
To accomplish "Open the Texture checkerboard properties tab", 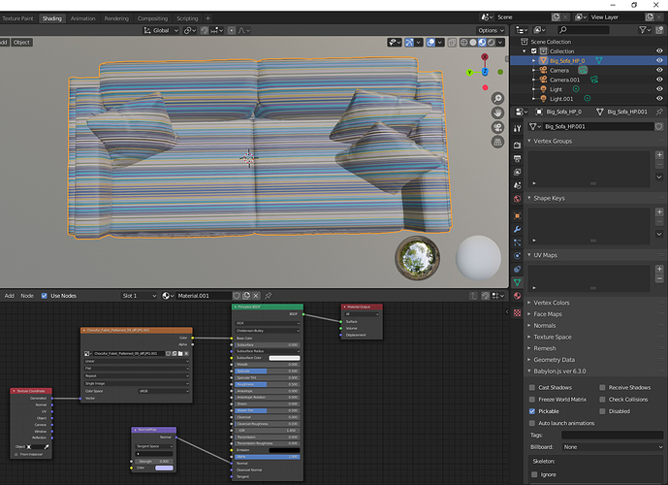I will (x=517, y=312).
